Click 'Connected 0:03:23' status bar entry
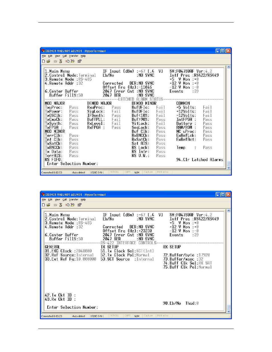This screenshot has height=352, width=272. 52,316
